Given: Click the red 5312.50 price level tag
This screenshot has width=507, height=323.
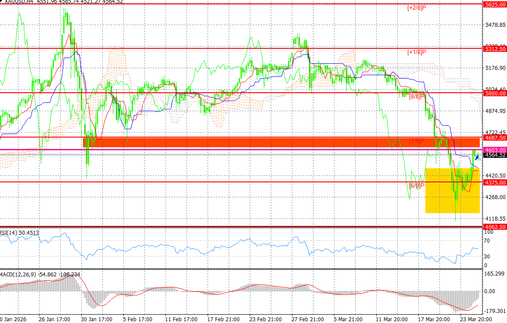Looking at the screenshot, I should point(495,49).
